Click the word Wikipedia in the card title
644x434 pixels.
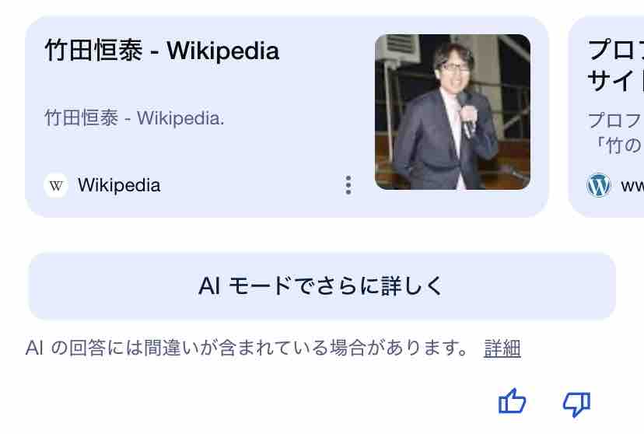pyautogui.click(x=223, y=51)
